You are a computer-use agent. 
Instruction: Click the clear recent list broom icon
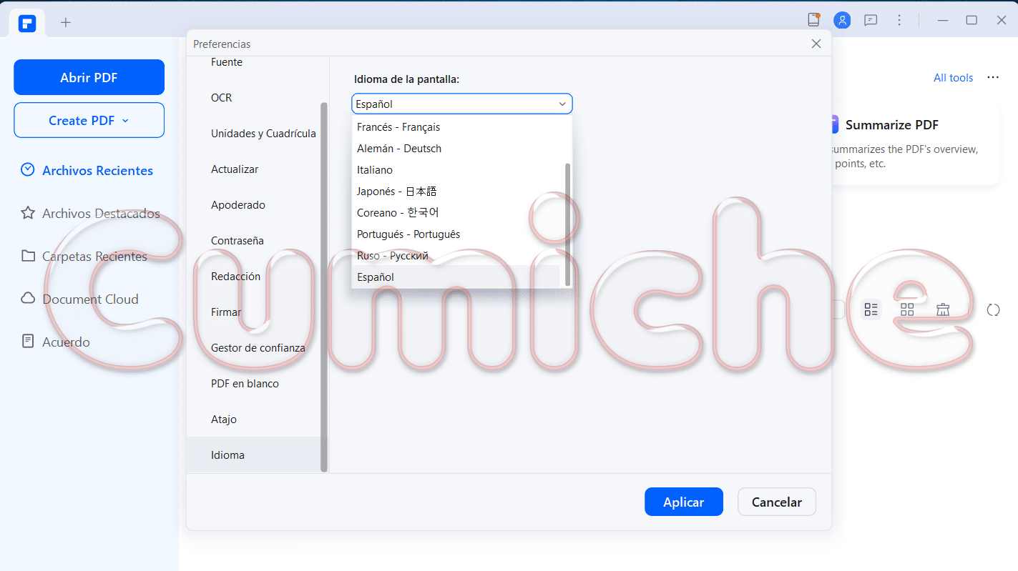(x=943, y=309)
